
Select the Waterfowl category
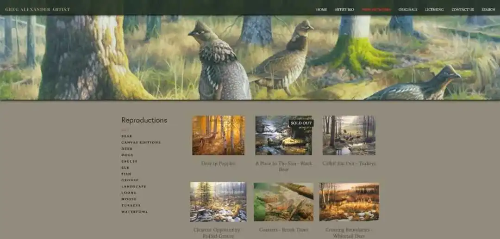point(135,212)
